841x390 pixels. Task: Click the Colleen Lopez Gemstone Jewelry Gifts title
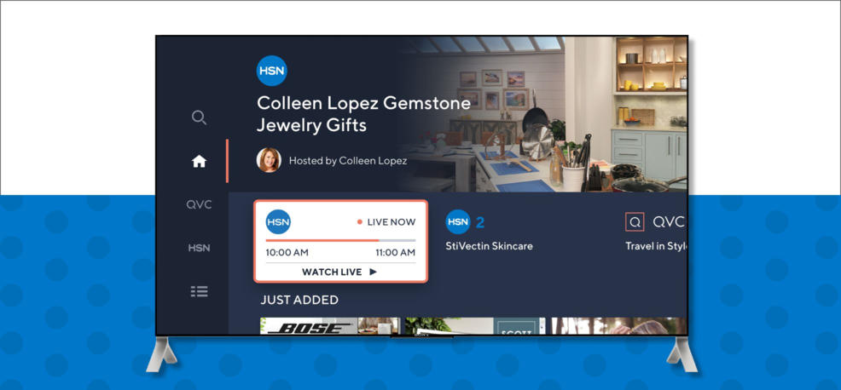click(x=363, y=113)
